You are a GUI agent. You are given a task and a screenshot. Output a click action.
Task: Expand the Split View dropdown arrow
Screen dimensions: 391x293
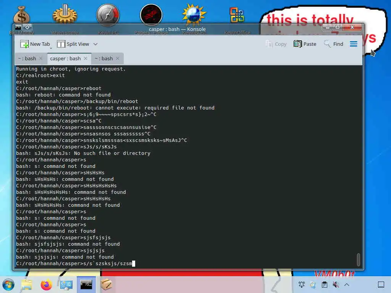pos(95,44)
